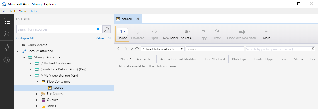Open the Explorer panel icon in sidebar
This screenshot has width=318, height=109.
[7, 21]
